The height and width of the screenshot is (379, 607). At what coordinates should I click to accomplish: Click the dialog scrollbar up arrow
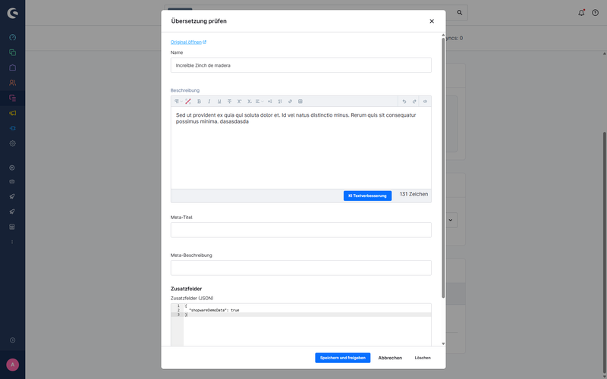pyautogui.click(x=443, y=35)
